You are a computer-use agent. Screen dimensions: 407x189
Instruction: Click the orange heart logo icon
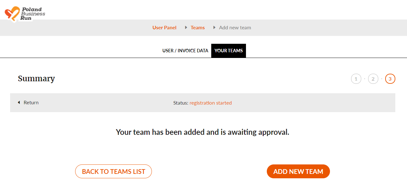click(x=12, y=14)
